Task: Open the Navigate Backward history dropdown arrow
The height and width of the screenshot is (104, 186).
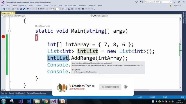Action: [x=7, y=9]
